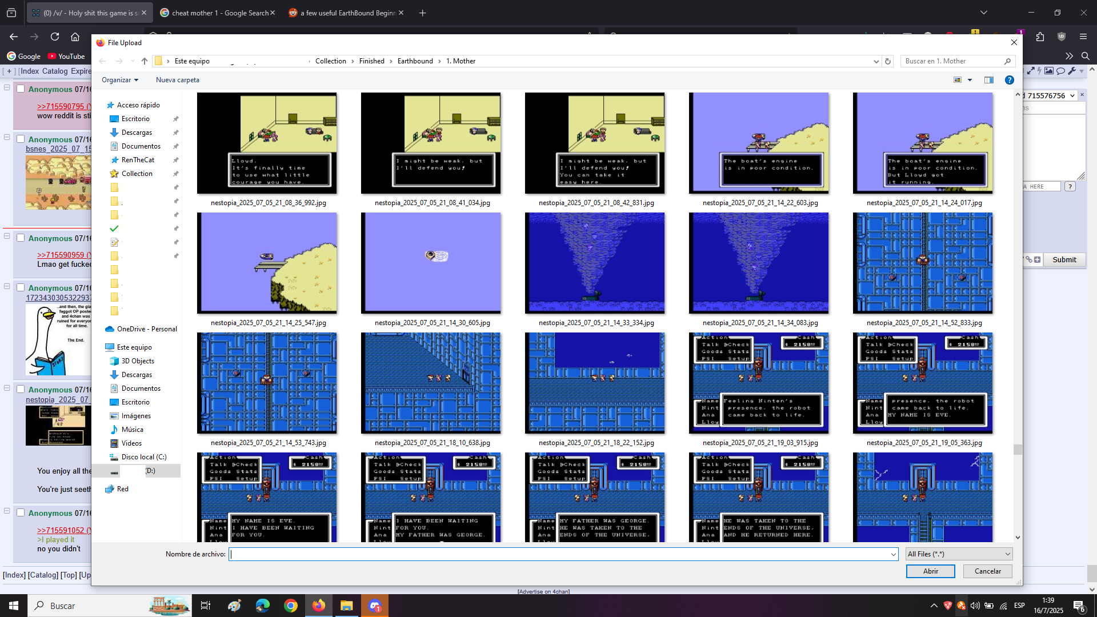This screenshot has height=617, width=1097.
Task: Open the Google bookmark
Action: [x=23, y=57]
